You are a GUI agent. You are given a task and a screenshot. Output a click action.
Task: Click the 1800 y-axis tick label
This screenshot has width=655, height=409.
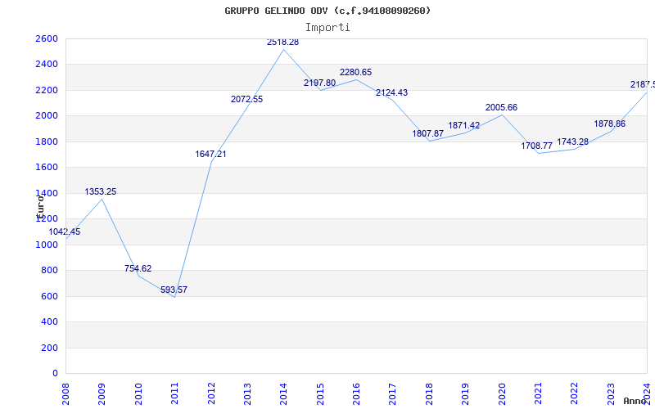(x=47, y=142)
